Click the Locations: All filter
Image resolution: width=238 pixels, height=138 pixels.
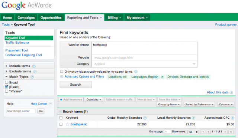coord(118,77)
